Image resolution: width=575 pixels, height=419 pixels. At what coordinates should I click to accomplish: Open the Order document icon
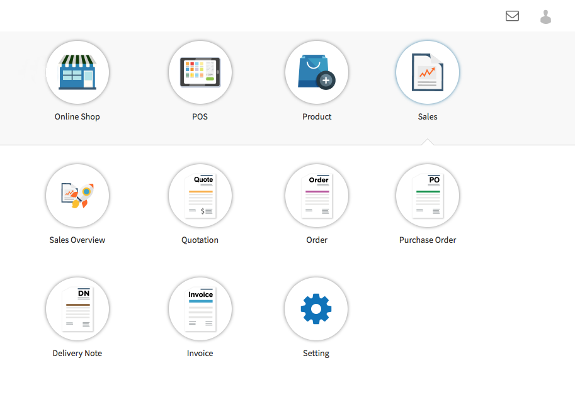(317, 196)
